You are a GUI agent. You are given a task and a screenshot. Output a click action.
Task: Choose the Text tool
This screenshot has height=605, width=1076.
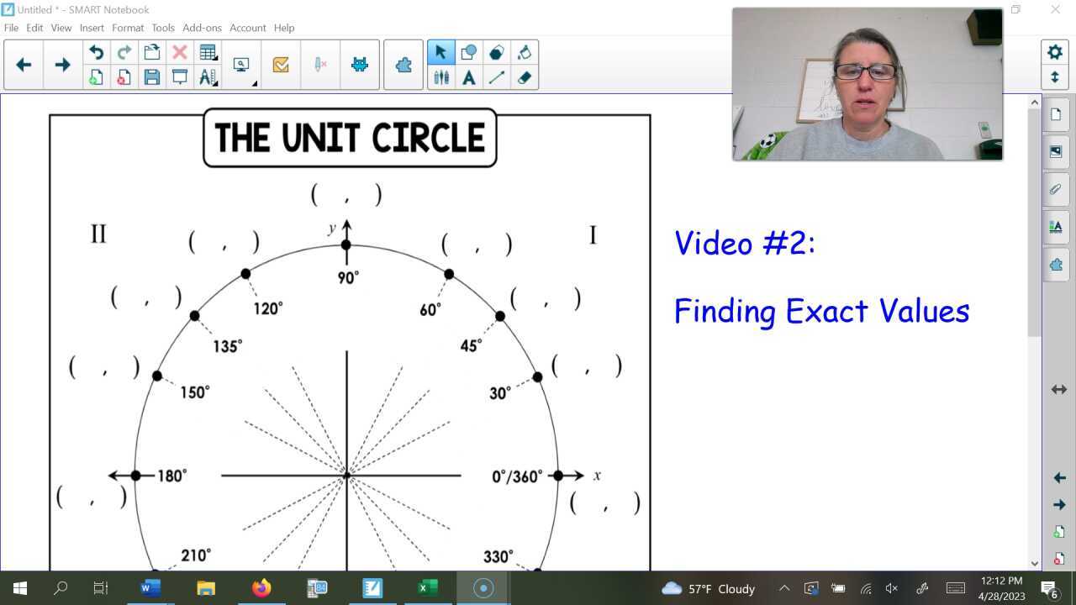(468, 77)
